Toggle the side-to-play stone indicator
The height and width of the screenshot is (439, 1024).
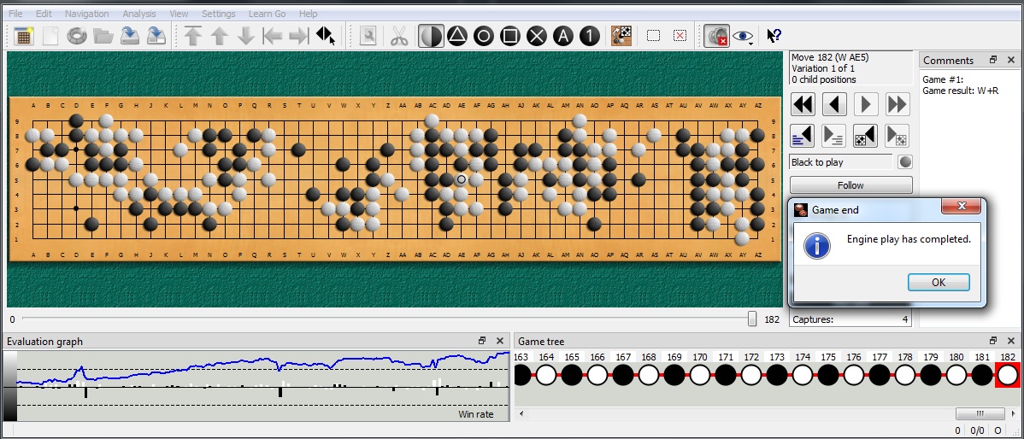coord(905,162)
